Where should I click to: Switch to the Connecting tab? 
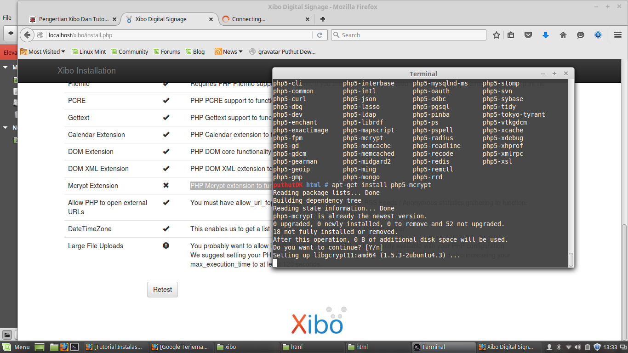click(x=249, y=19)
